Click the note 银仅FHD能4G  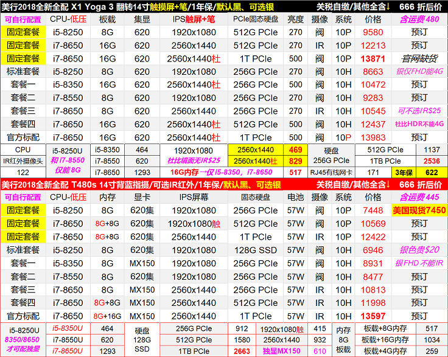[x=419, y=71]
